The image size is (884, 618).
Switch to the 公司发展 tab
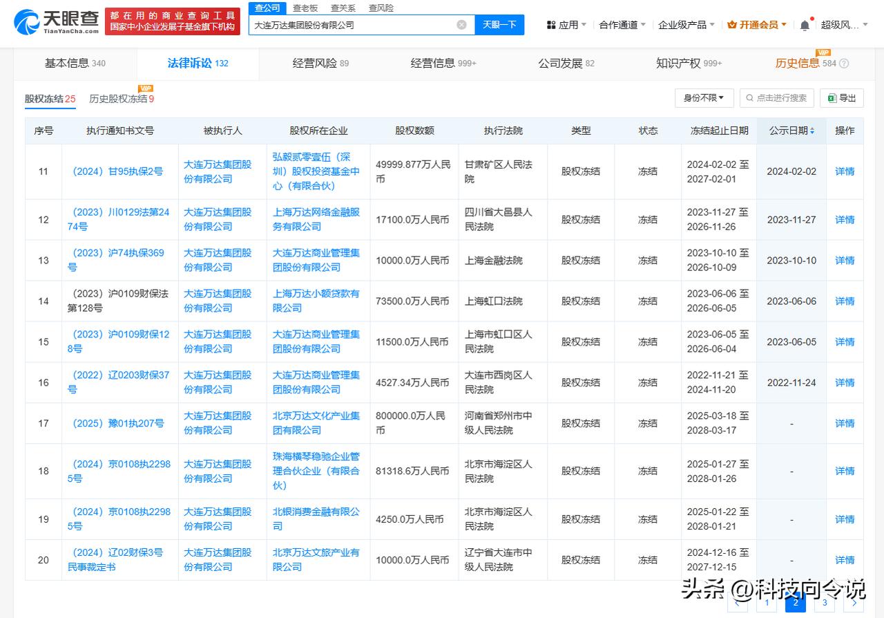[566, 64]
